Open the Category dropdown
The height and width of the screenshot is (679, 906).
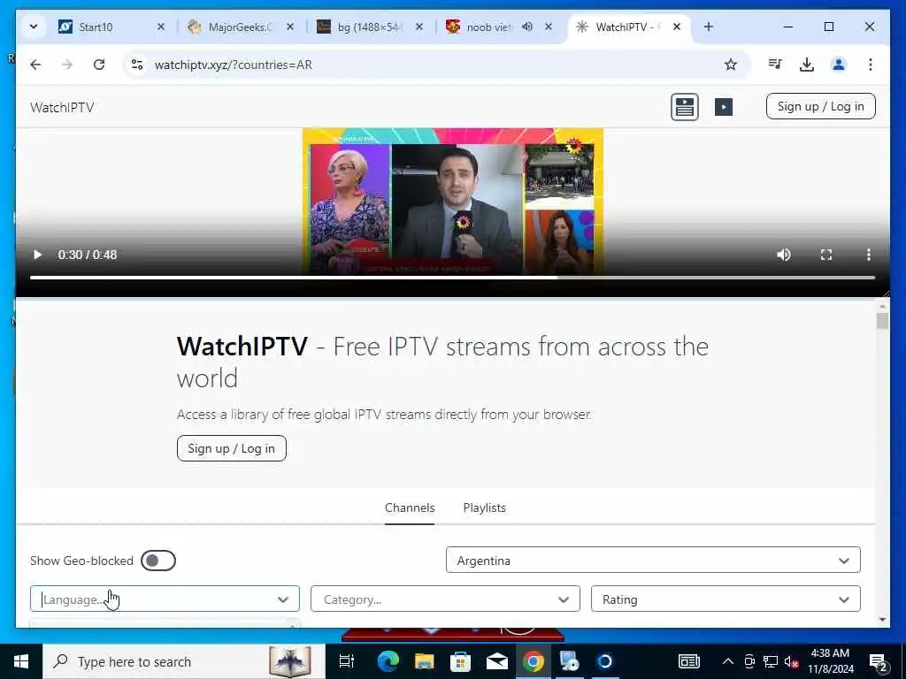(x=445, y=599)
